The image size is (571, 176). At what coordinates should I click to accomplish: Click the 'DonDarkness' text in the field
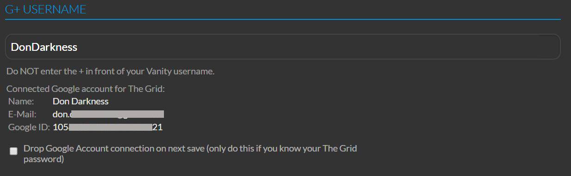[44, 47]
